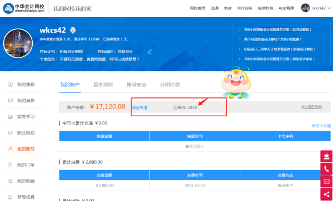This screenshot has height=201, width=333.
Task: Open 选课 in top navigation
Action: pos(215,8)
